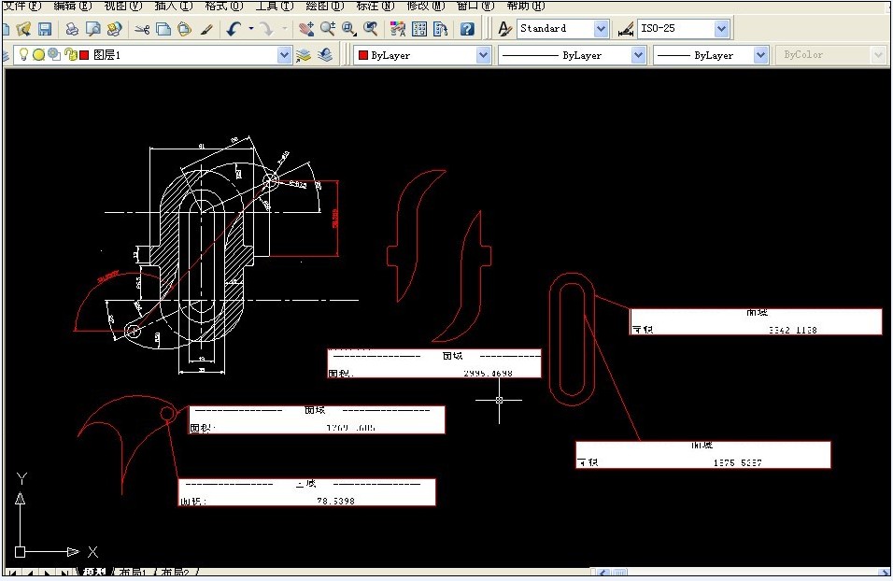Click area value 2995.4698 in region box
This screenshot has width=893, height=581.
[x=488, y=373]
